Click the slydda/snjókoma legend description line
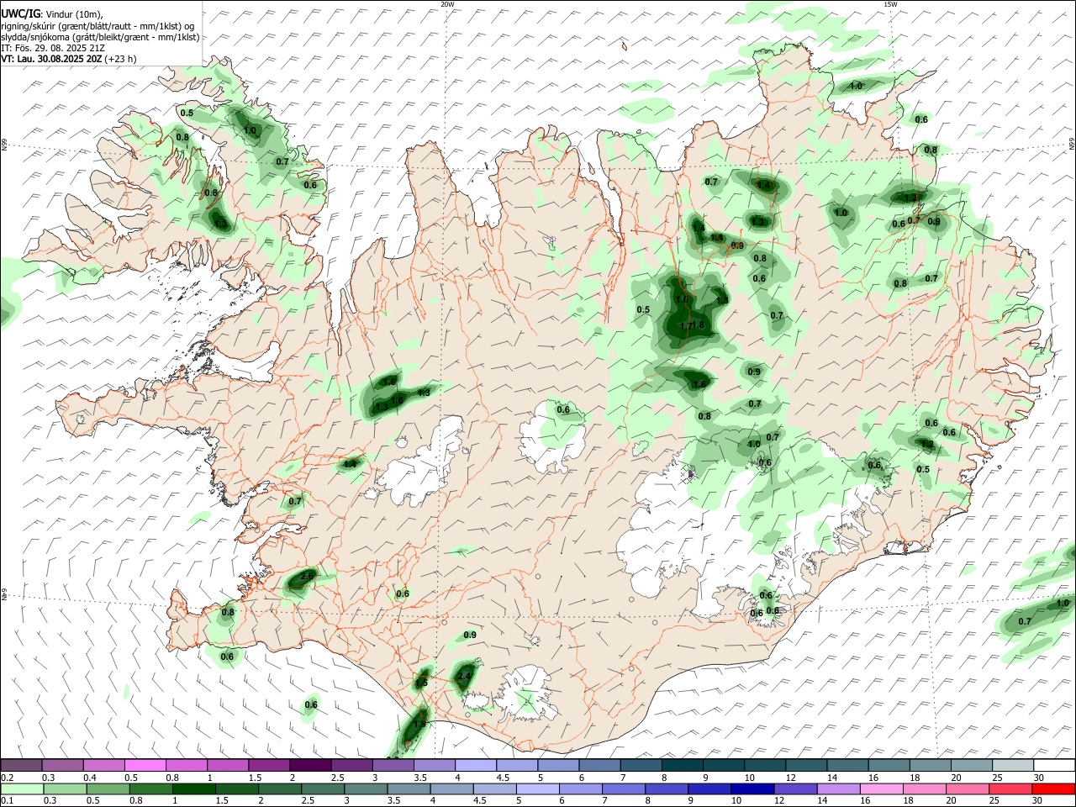The width and height of the screenshot is (1076, 807). 100,37
